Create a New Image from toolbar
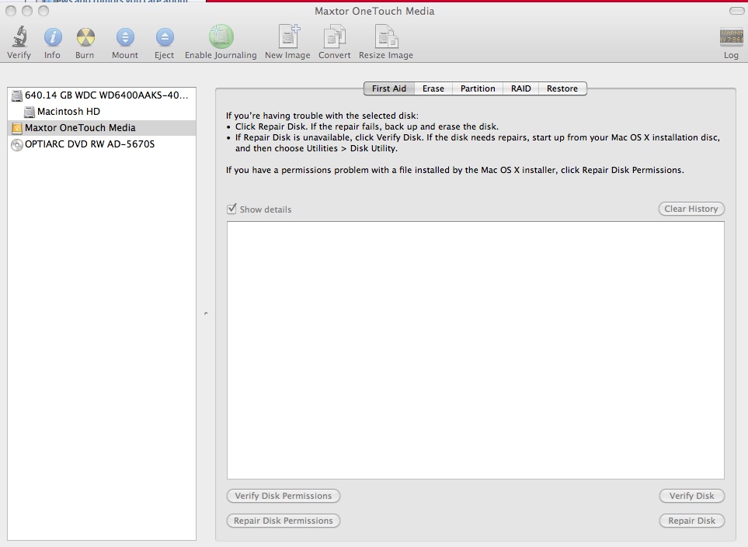748x547 pixels. (x=289, y=36)
